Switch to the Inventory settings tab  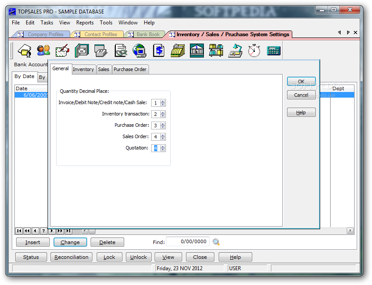(84, 69)
